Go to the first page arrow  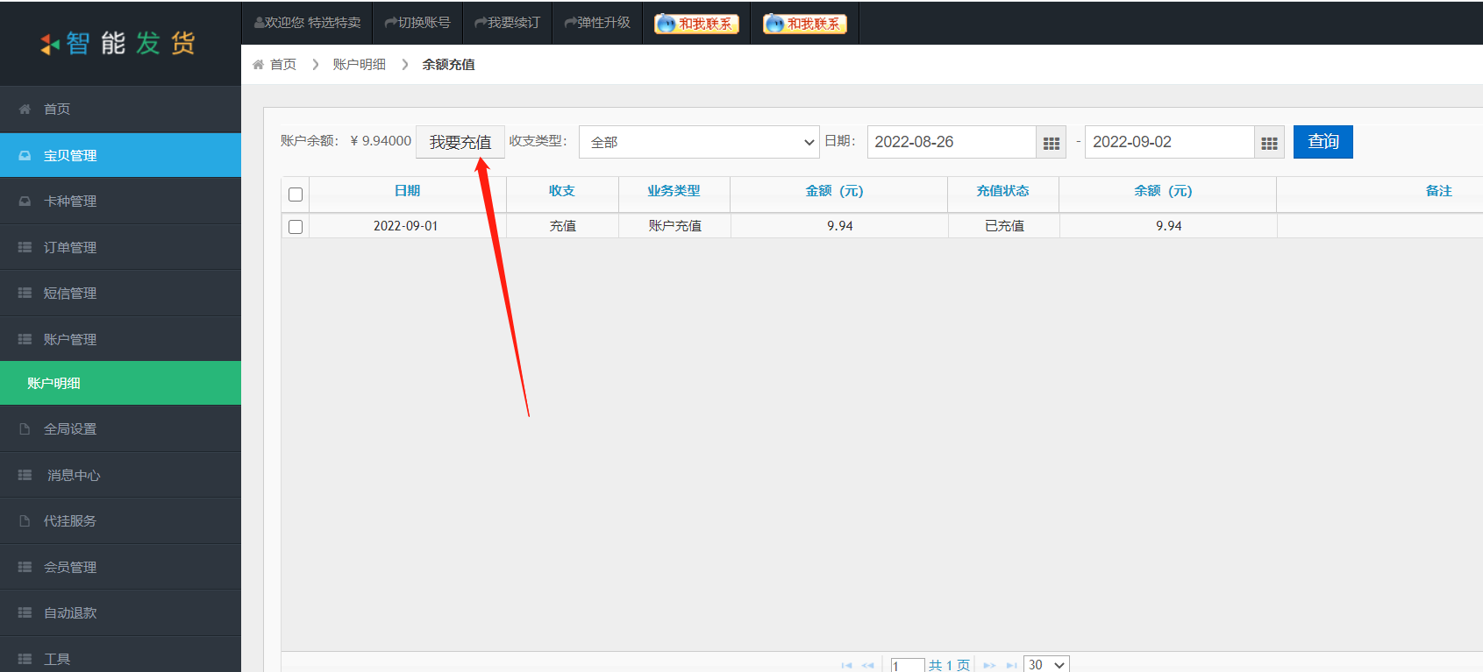[846, 665]
